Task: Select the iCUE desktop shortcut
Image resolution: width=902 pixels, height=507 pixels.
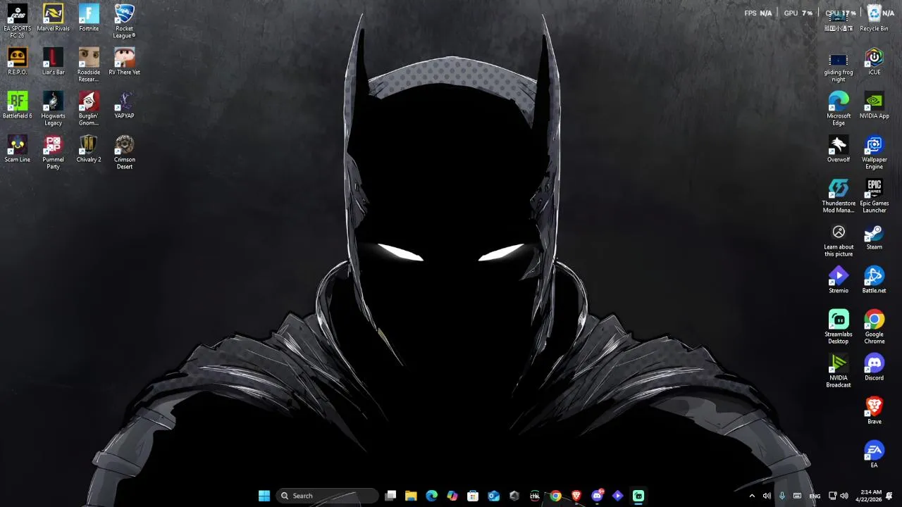Action: click(x=875, y=62)
